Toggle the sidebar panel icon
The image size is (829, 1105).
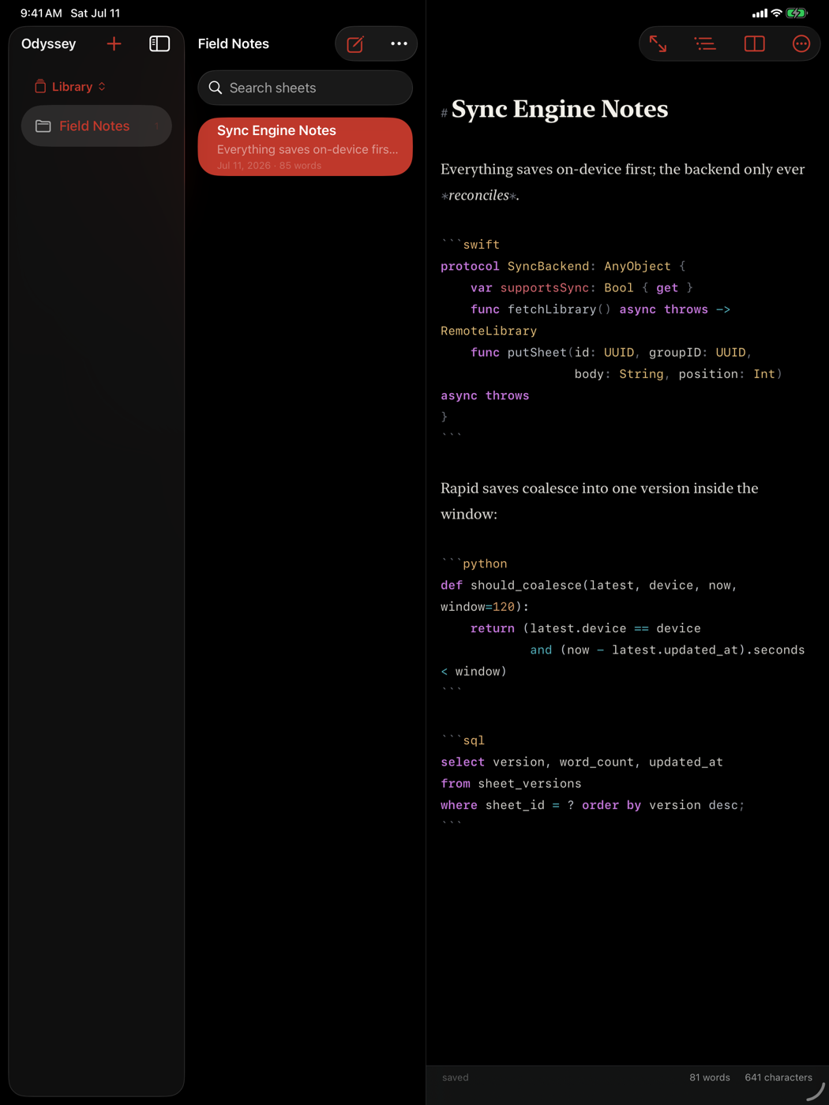point(159,44)
